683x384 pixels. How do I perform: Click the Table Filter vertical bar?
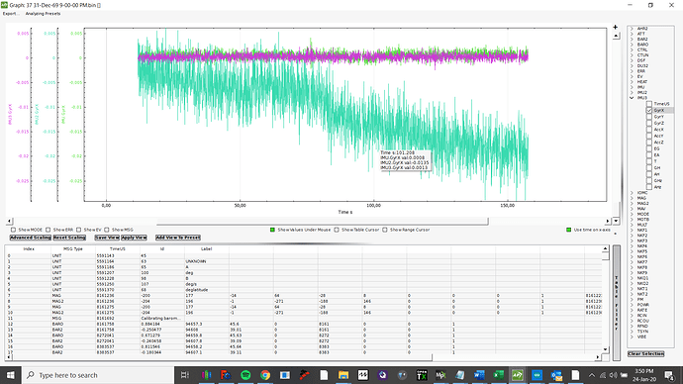pos(617,303)
